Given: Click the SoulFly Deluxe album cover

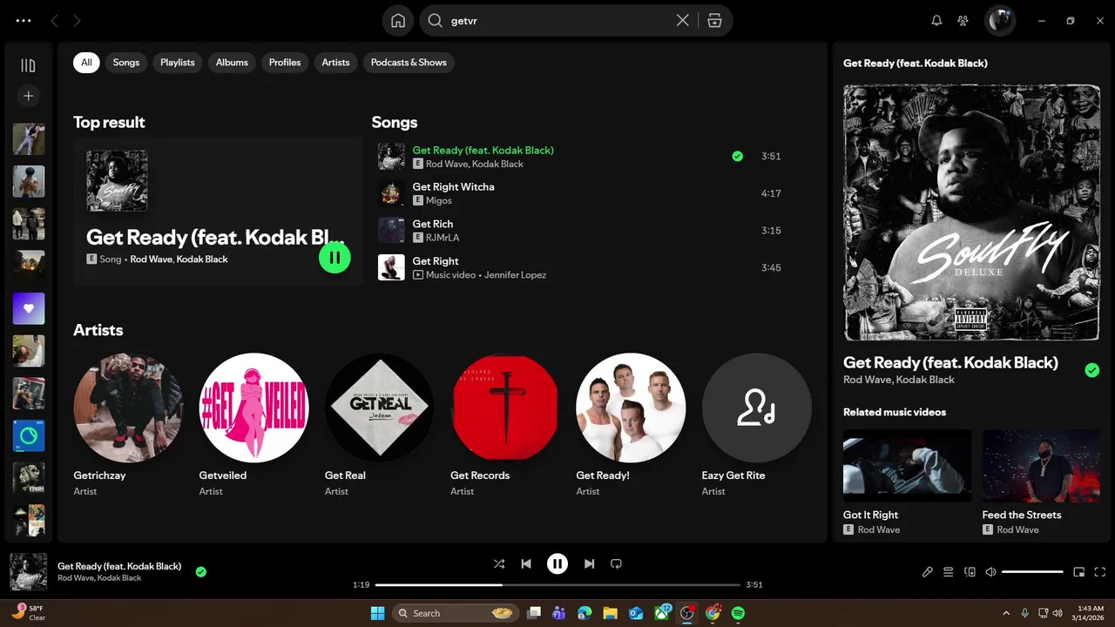Looking at the screenshot, I should pyautogui.click(x=971, y=212).
